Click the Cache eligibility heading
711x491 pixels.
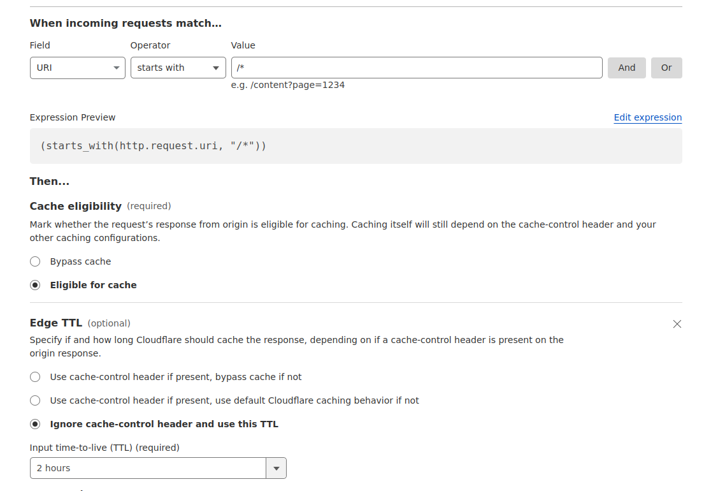(x=75, y=206)
